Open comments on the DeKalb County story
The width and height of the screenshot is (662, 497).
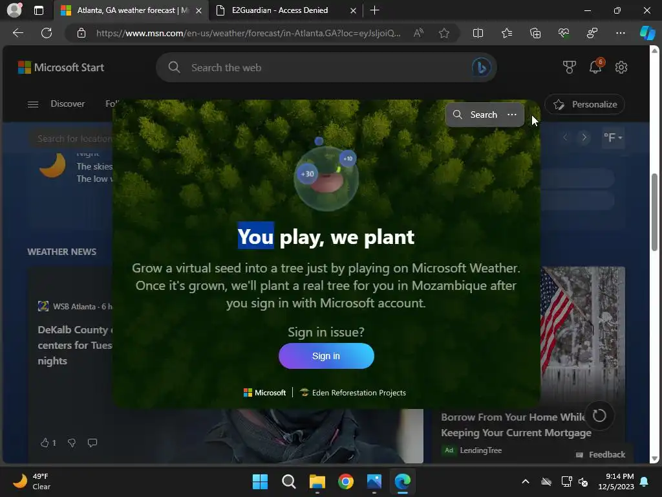click(x=92, y=443)
